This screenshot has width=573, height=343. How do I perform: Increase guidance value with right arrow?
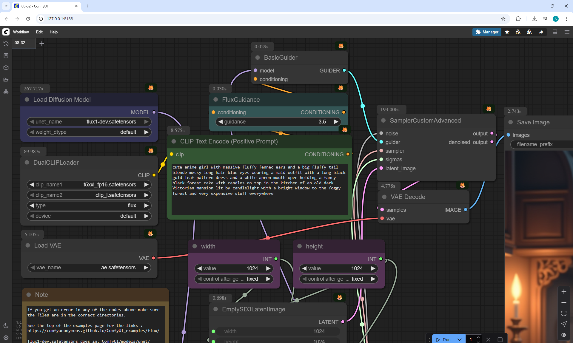(336, 122)
